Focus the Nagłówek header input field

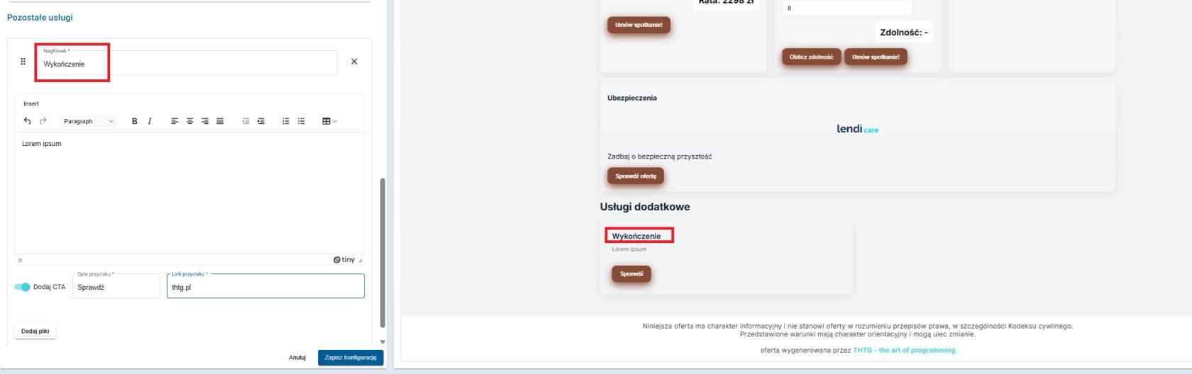(x=187, y=62)
